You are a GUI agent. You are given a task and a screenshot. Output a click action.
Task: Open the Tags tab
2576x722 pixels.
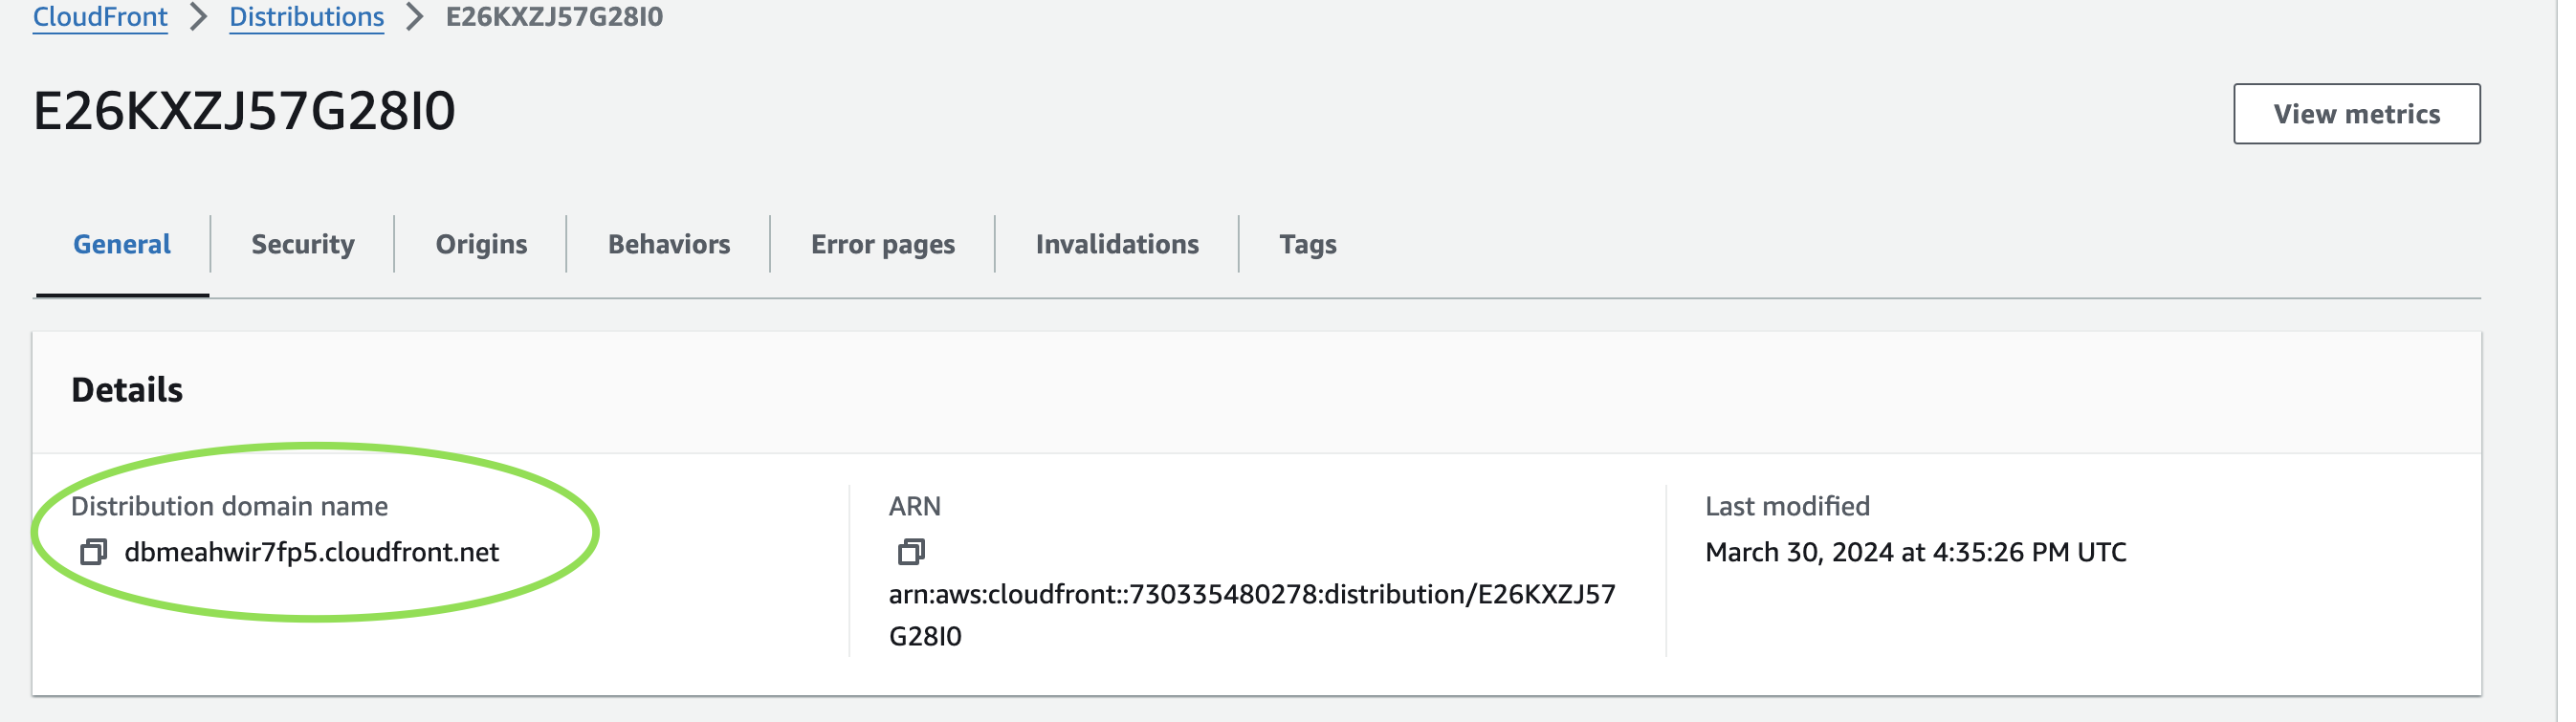[1307, 244]
